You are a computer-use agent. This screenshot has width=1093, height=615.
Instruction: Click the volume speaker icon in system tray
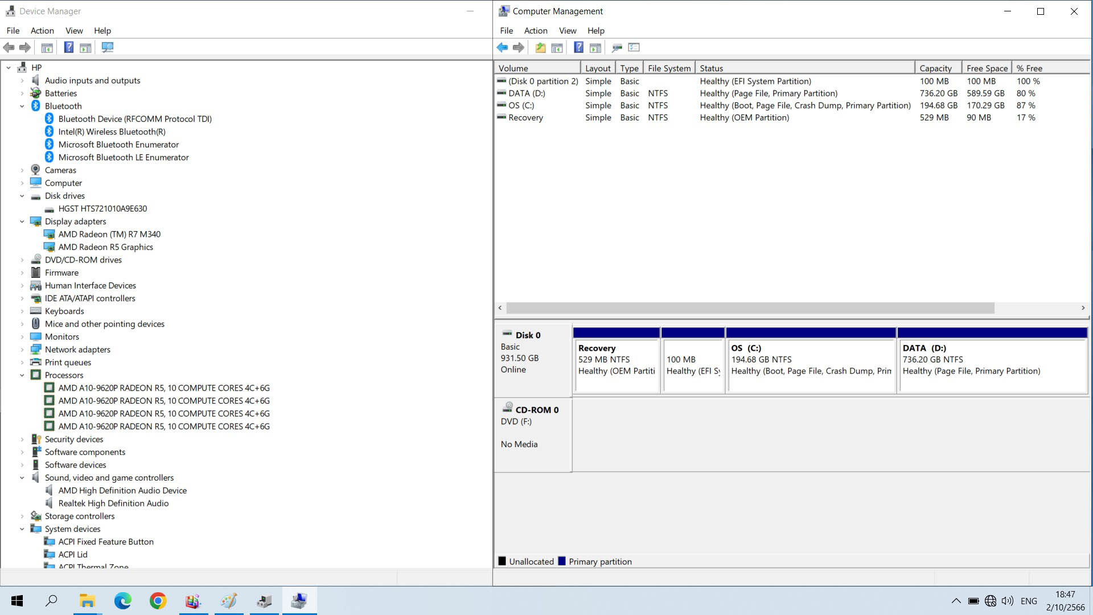1008,601
